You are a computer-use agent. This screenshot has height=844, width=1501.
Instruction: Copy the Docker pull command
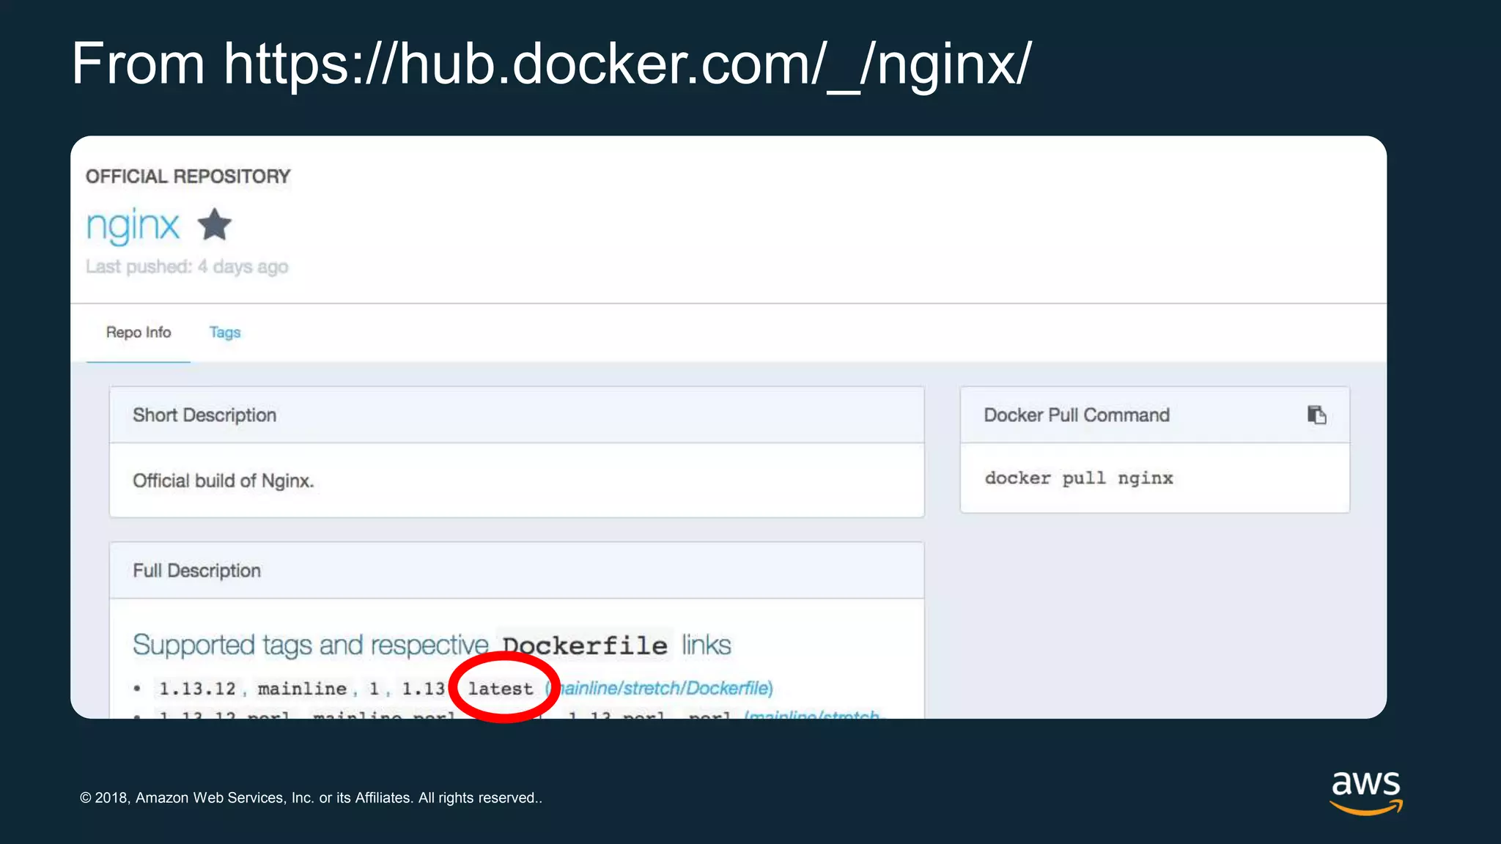(1316, 415)
